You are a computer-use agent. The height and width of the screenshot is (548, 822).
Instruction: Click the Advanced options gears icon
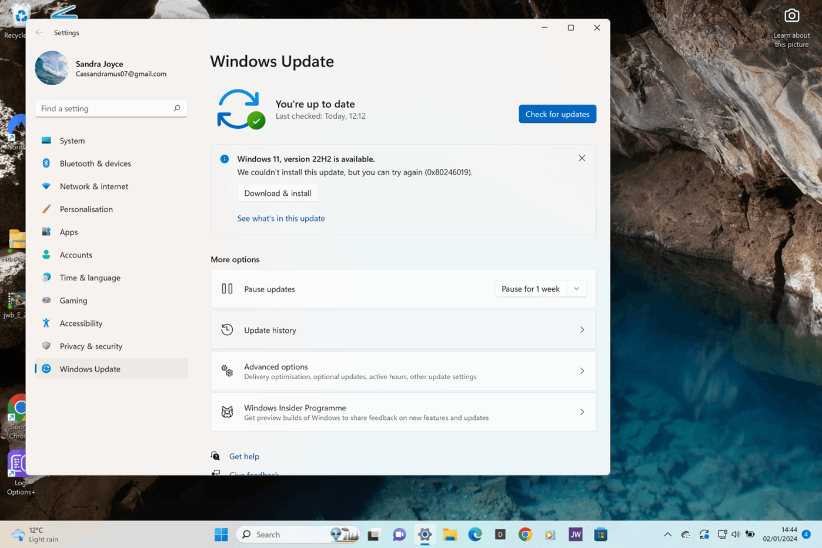227,371
